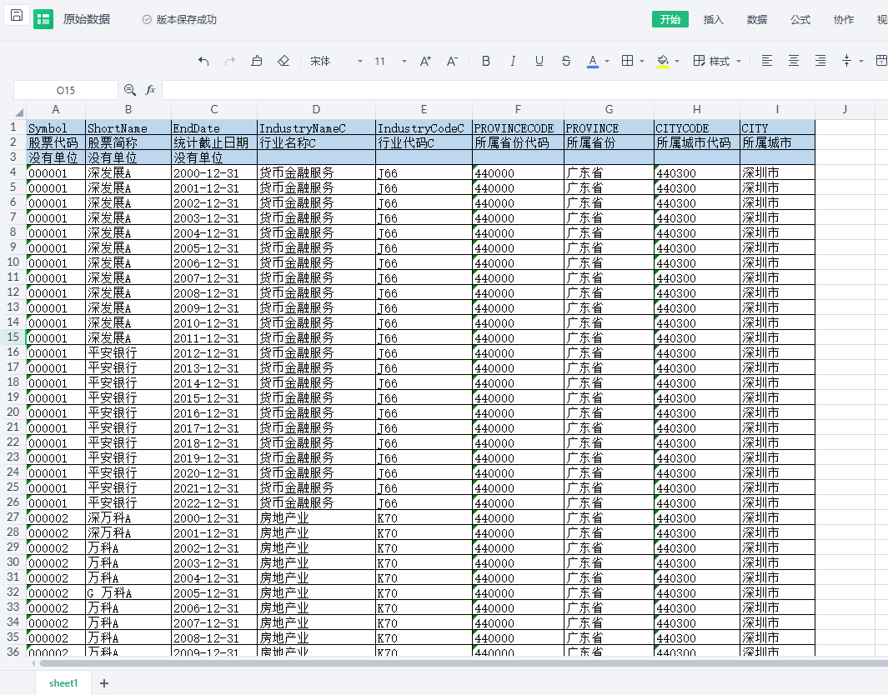Switch to the 公式 menu tab
Viewport: 888px width, 695px height.
pyautogui.click(x=800, y=19)
